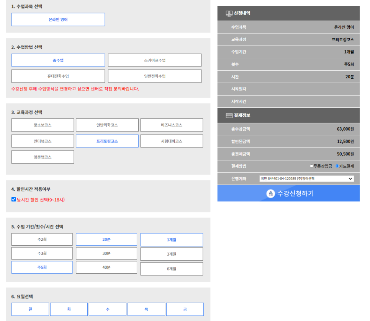Choose the 6개월 period

point(172,269)
